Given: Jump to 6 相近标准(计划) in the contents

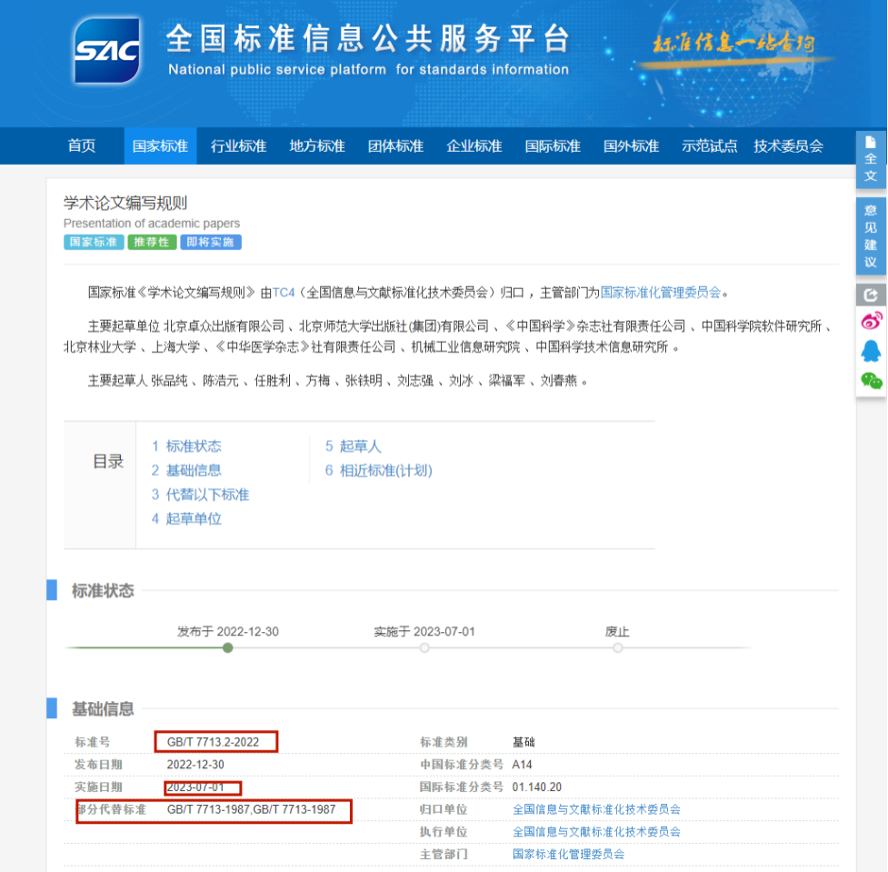Looking at the screenshot, I should point(378,471).
